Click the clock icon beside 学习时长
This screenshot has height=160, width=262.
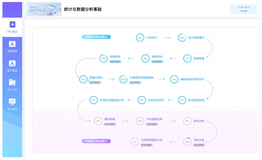point(239,7)
